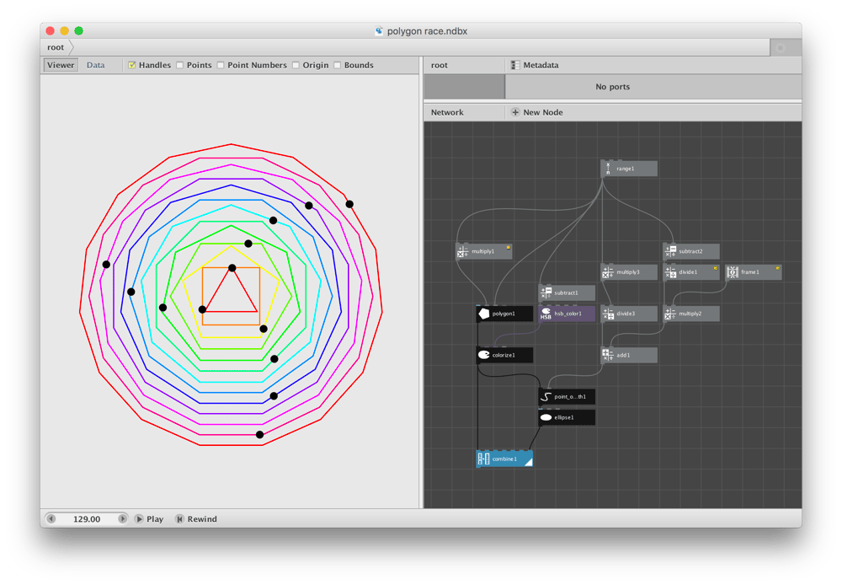The width and height of the screenshot is (842, 585).
Task: Start animation with Play button
Action: (x=149, y=519)
